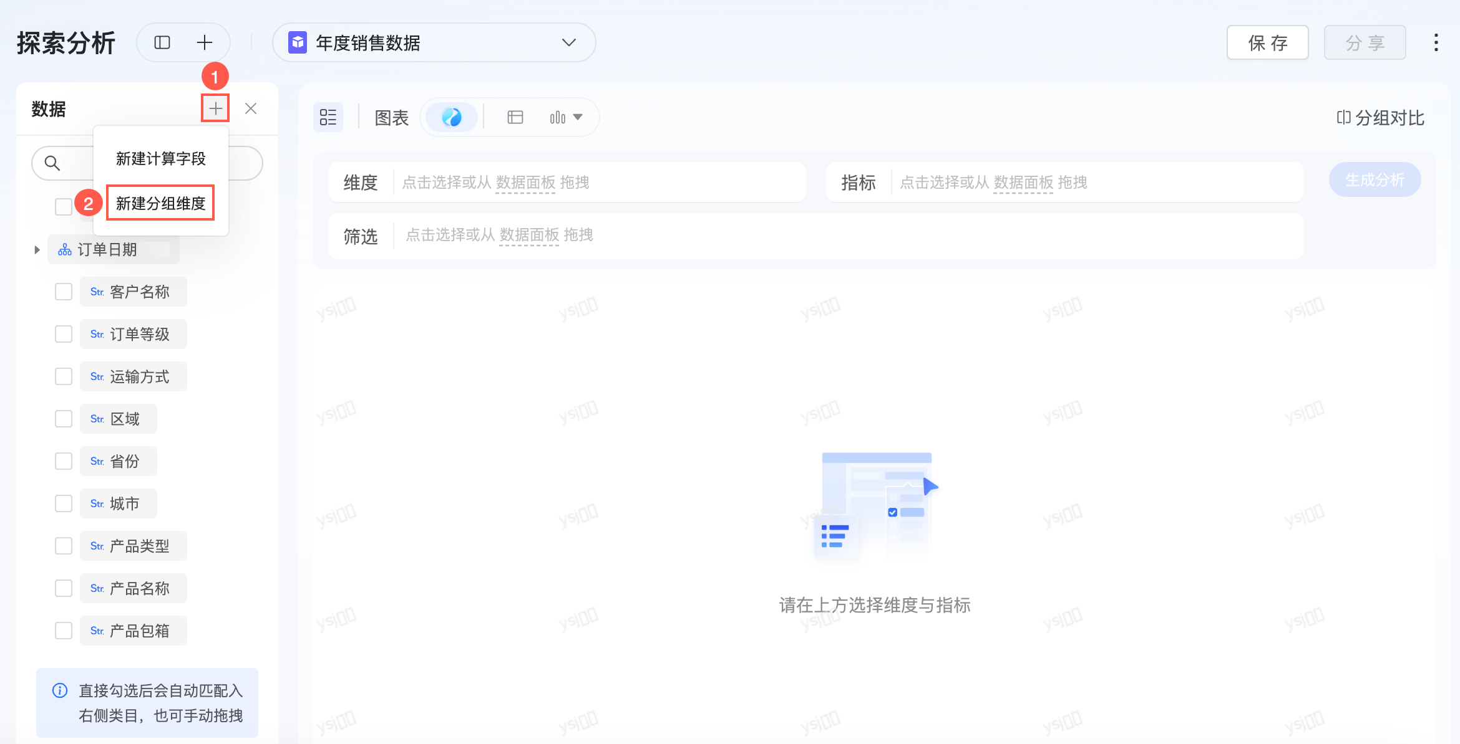Switch to table view icon
The width and height of the screenshot is (1460, 744).
515,117
